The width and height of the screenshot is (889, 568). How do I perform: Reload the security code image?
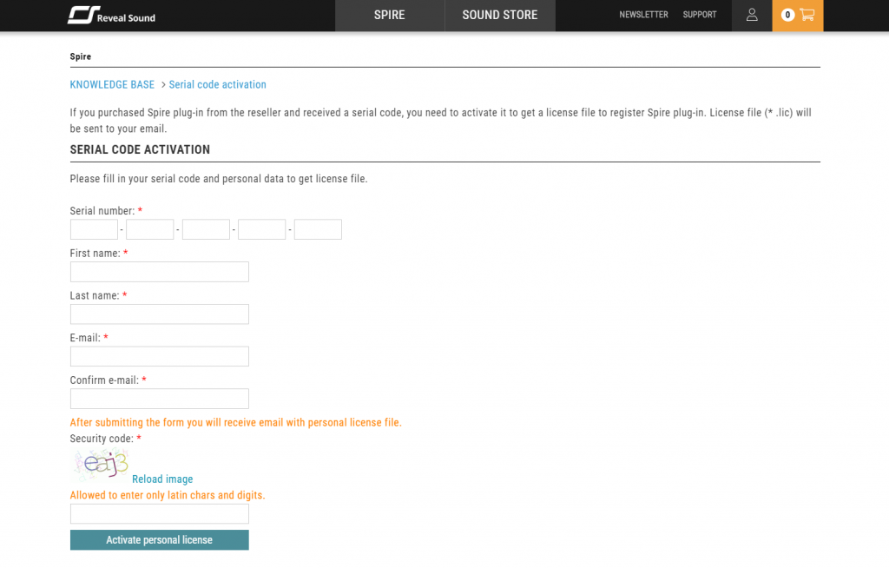click(162, 479)
